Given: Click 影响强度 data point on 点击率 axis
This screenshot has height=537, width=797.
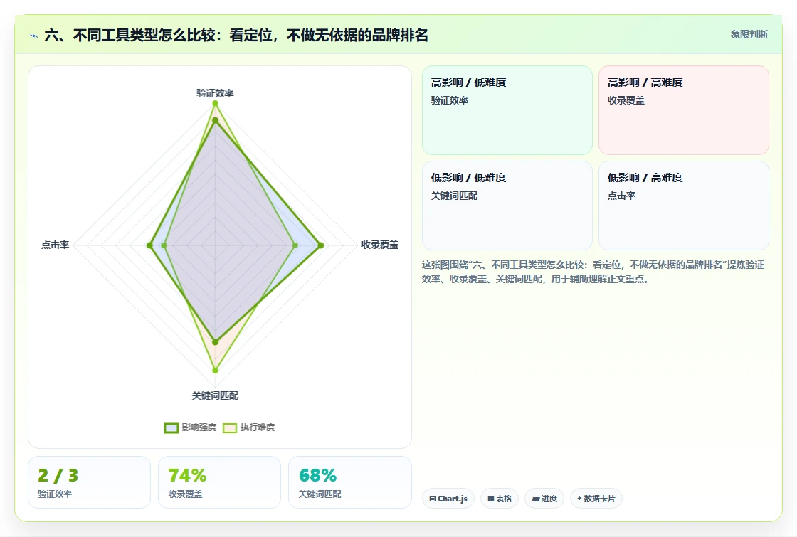Looking at the screenshot, I should click(149, 245).
